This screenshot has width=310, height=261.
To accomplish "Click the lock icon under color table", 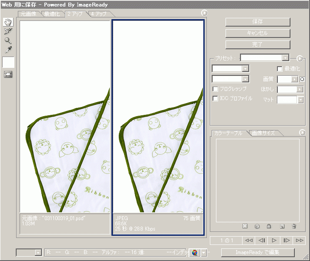I will click(269, 226).
